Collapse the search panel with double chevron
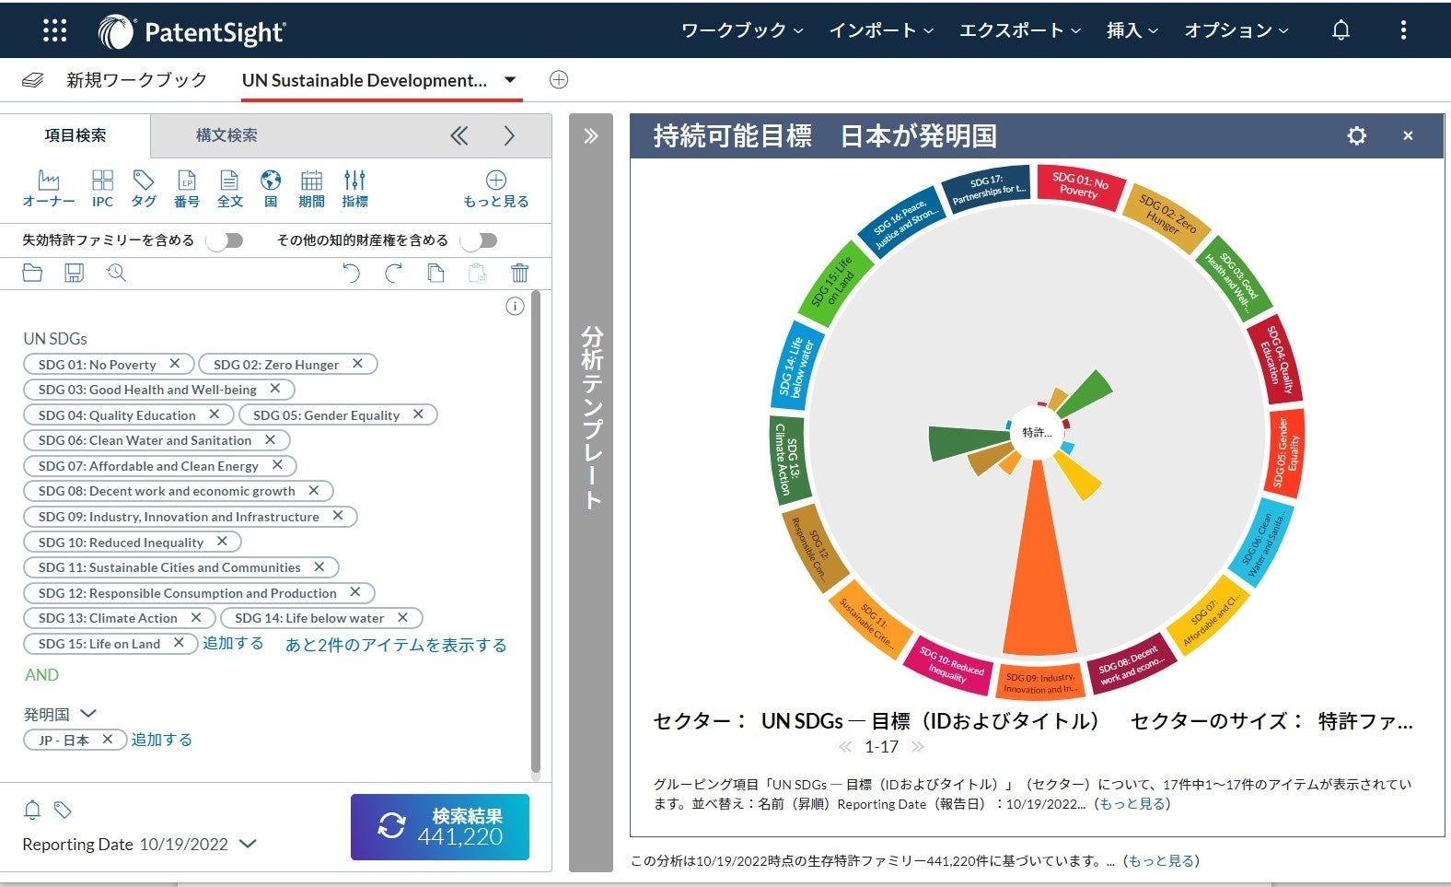The image size is (1451, 887). click(459, 136)
